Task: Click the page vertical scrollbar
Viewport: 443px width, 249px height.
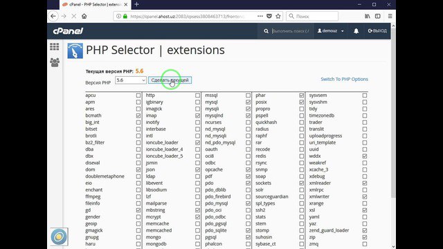Action: coord(393,113)
